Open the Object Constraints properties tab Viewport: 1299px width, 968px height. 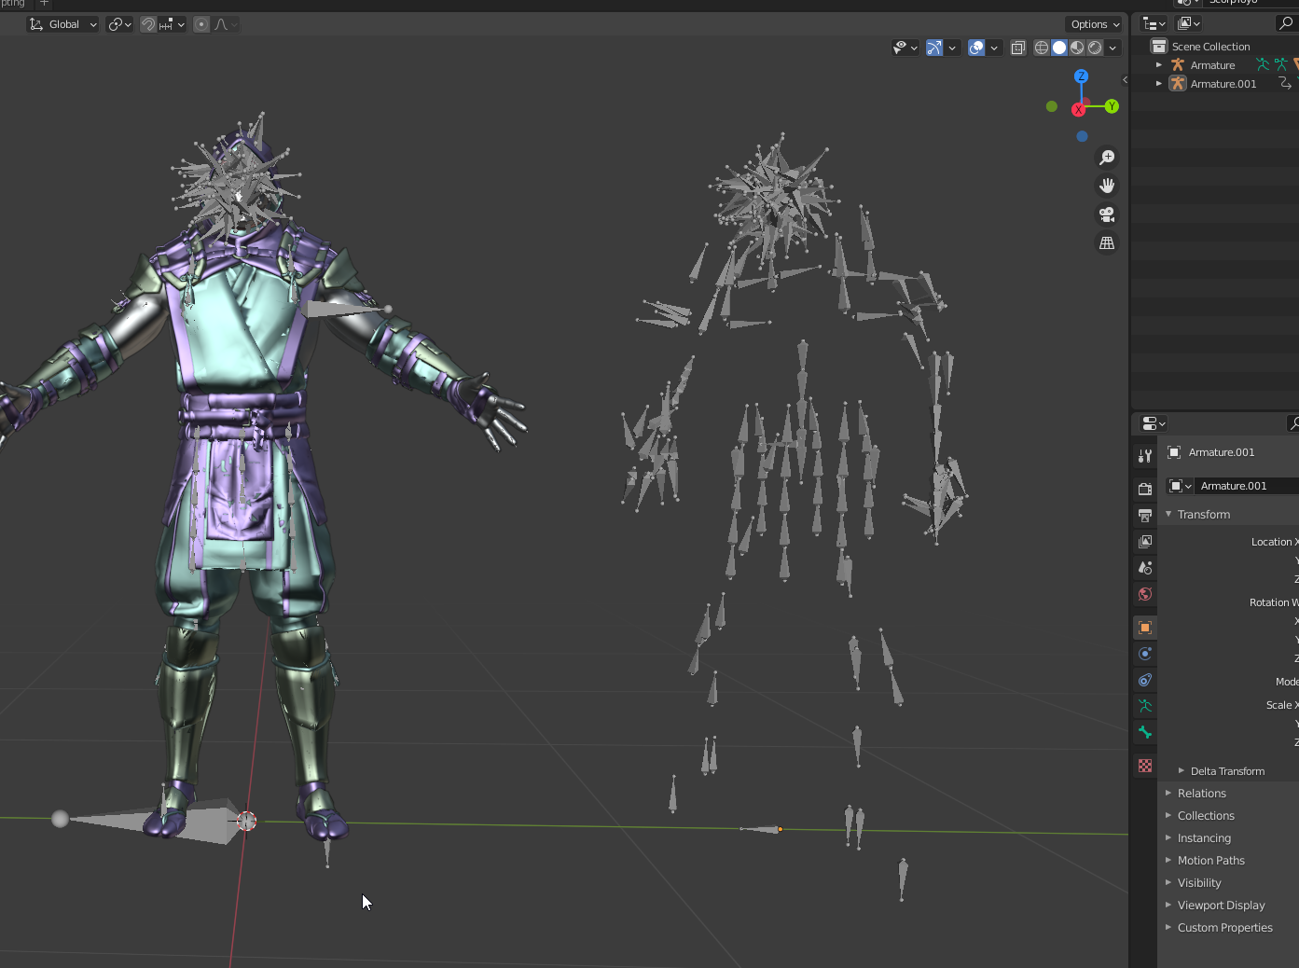[x=1145, y=680]
